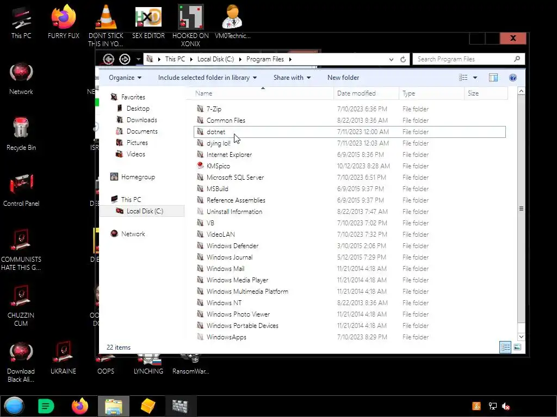Open recent locations dropdown arrow
The height and width of the screenshot is (417, 557).
pyautogui.click(x=138, y=59)
